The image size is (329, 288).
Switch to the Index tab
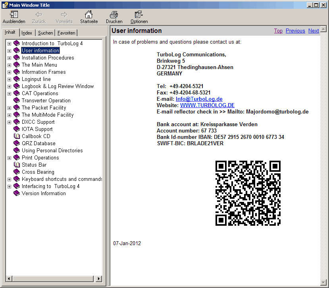click(x=27, y=33)
